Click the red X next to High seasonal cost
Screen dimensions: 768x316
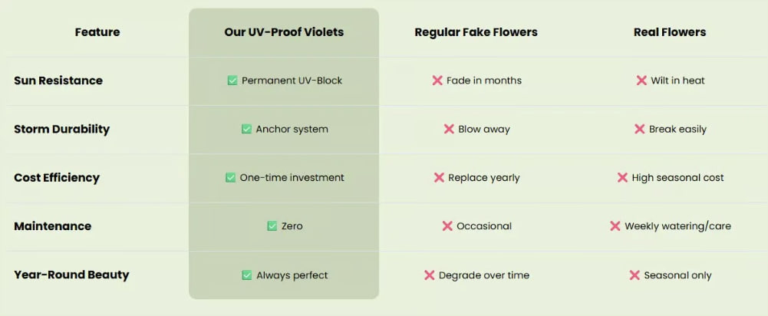[x=622, y=177]
